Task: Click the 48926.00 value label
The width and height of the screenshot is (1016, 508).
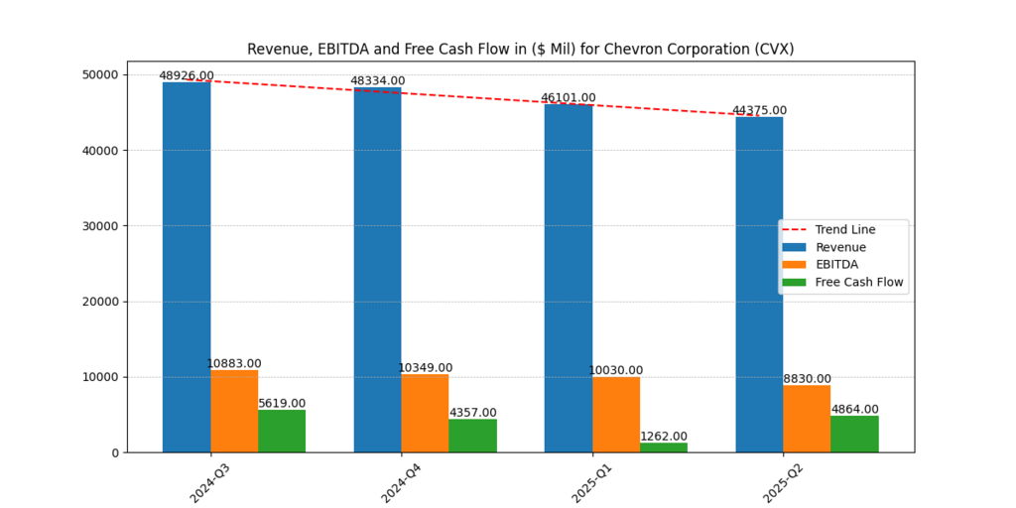Action: coord(187,75)
